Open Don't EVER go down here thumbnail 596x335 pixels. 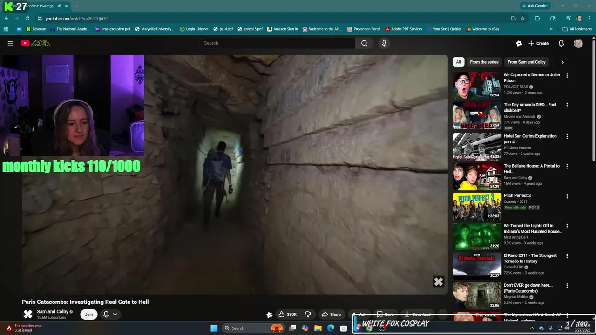click(x=477, y=295)
